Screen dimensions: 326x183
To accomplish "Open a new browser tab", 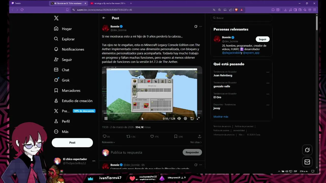I will (131, 3).
